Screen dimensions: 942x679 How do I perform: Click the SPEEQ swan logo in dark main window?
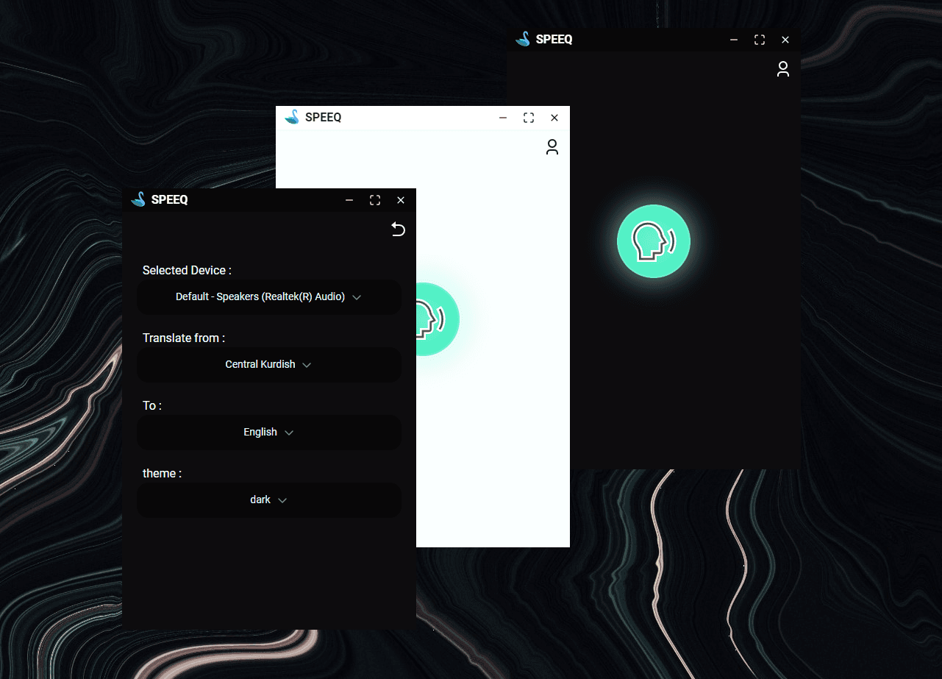tap(523, 39)
